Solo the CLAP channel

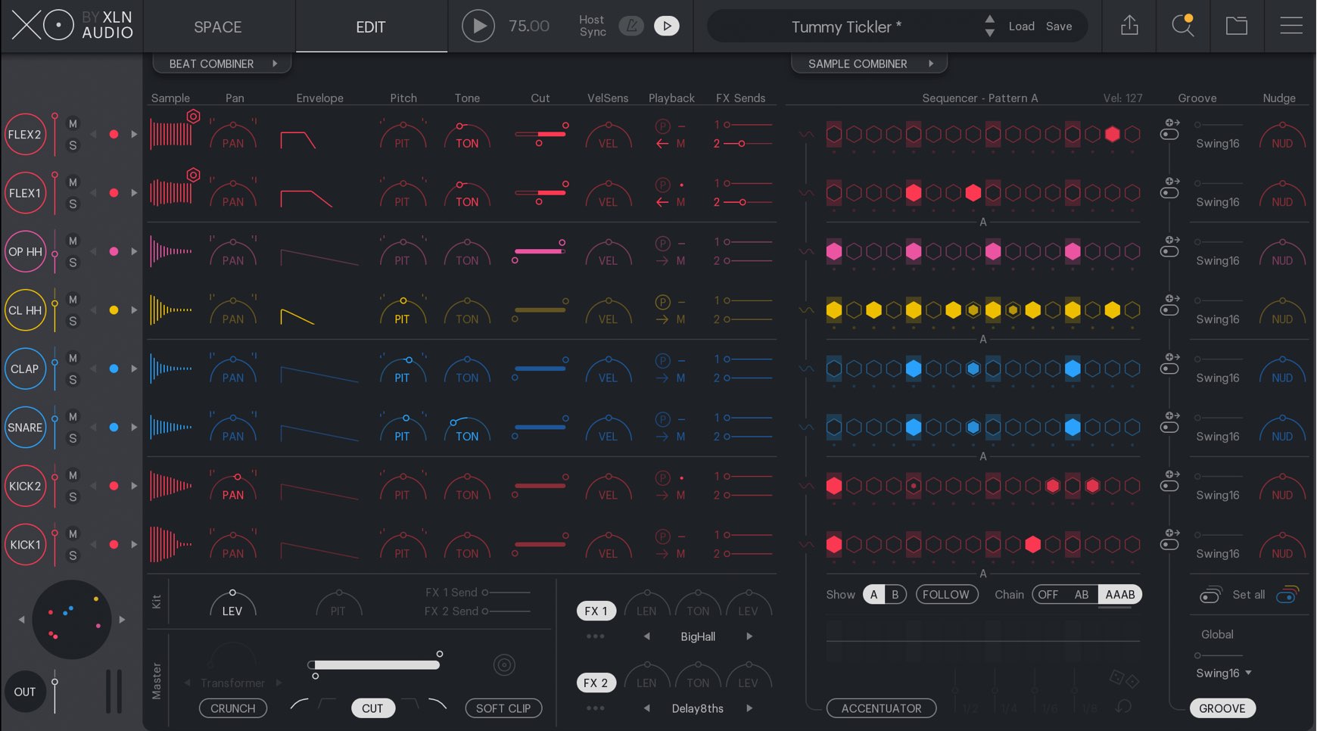coord(73,379)
